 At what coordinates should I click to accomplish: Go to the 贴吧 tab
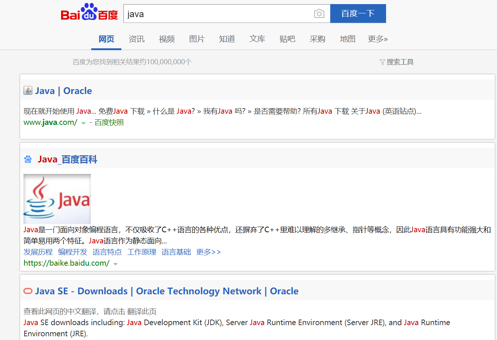(x=287, y=39)
